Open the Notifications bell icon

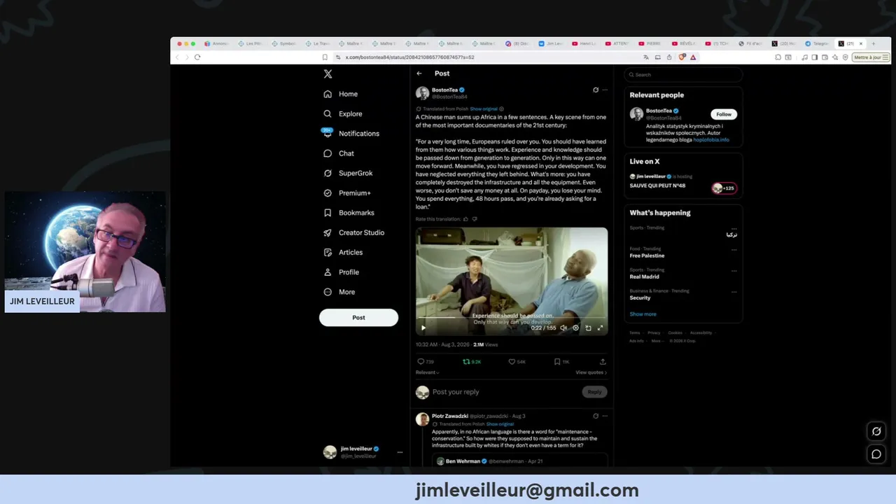(328, 133)
